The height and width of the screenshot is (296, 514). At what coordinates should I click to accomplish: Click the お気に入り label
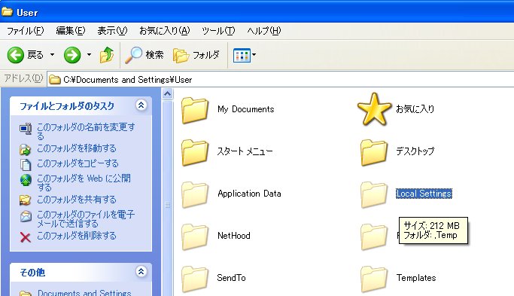tap(415, 109)
